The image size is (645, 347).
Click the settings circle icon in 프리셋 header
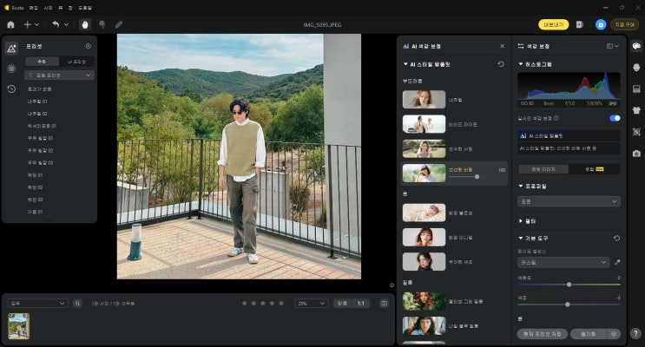[88, 46]
